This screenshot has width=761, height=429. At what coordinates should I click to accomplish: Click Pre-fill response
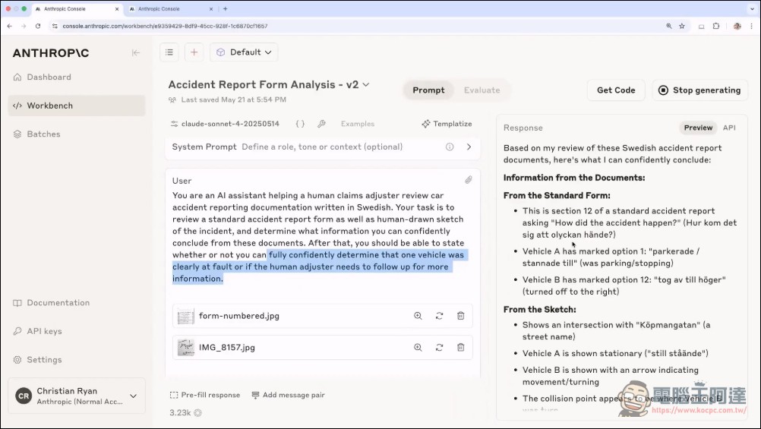click(205, 395)
